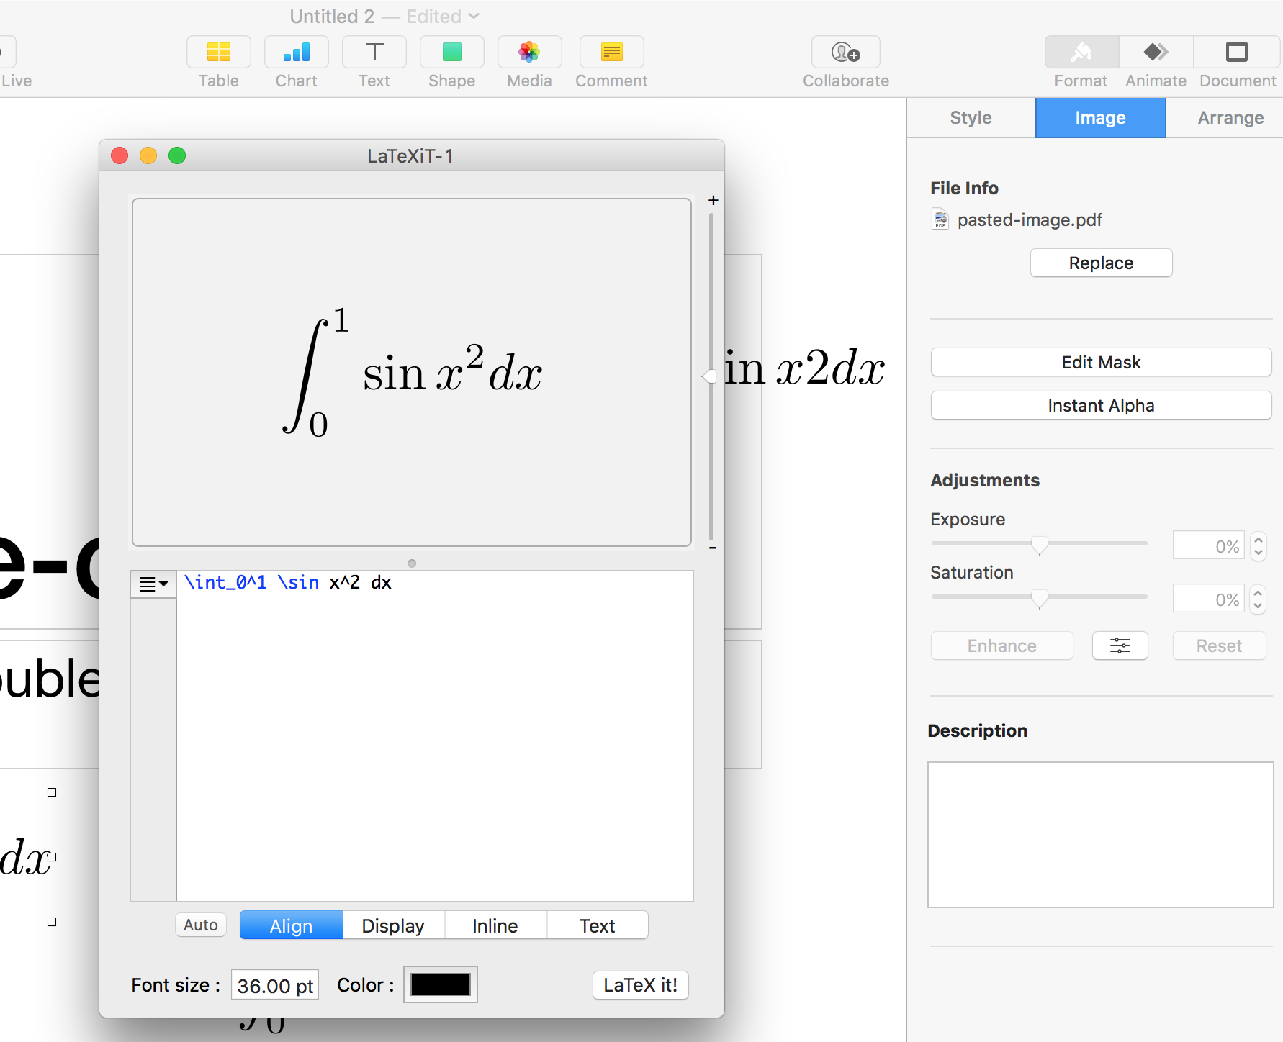
Task: Expand the document title Edited chevron
Action: click(x=474, y=16)
